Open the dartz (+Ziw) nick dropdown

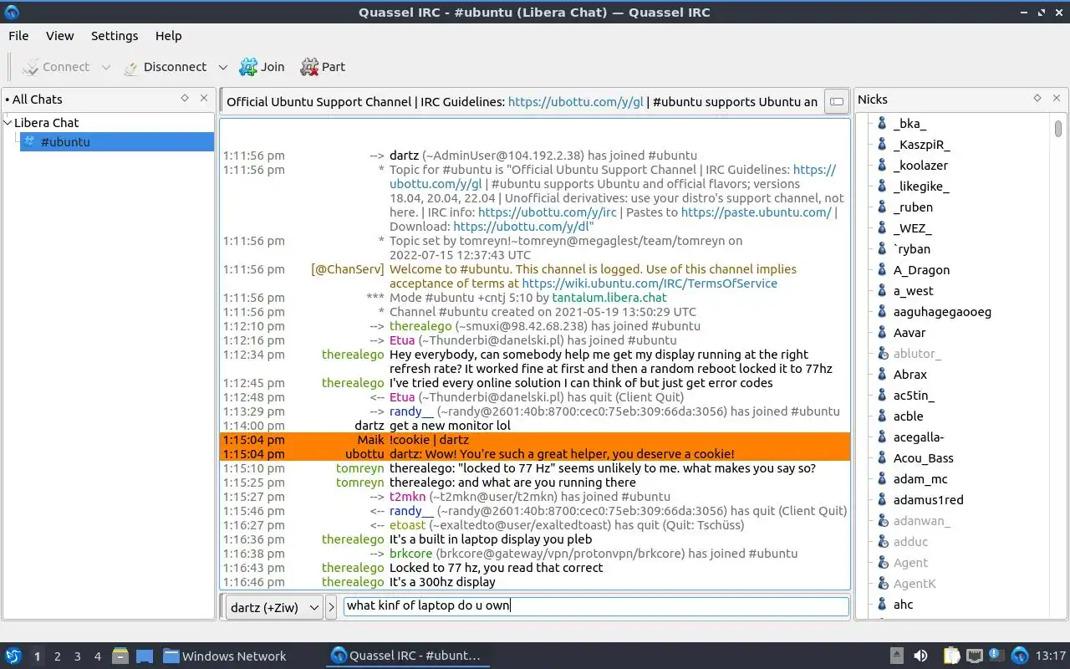point(273,607)
